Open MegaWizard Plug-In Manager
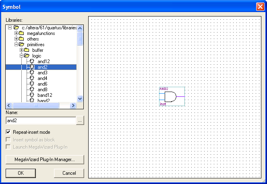The image size is (267, 184). coord(45,159)
